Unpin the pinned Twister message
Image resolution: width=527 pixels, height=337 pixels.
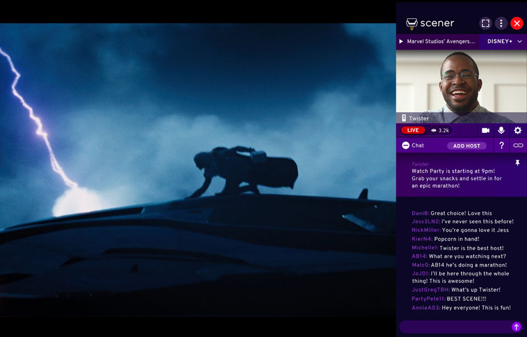click(x=518, y=163)
